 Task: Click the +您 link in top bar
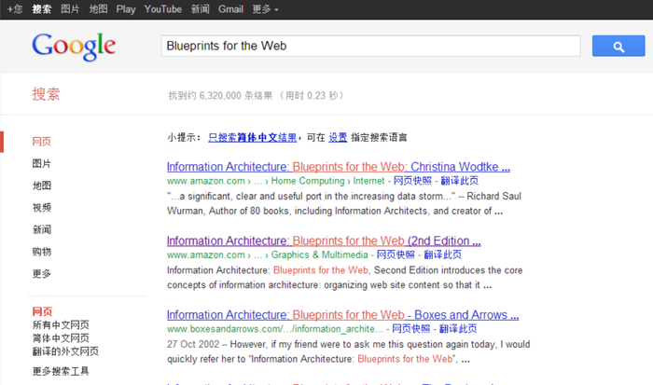tap(13, 8)
